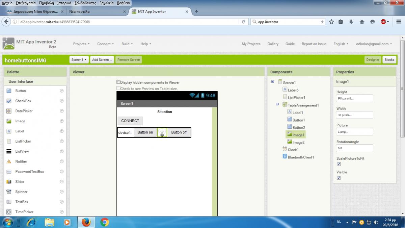Open help for Button component
The height and width of the screenshot is (228, 405).
(62, 91)
